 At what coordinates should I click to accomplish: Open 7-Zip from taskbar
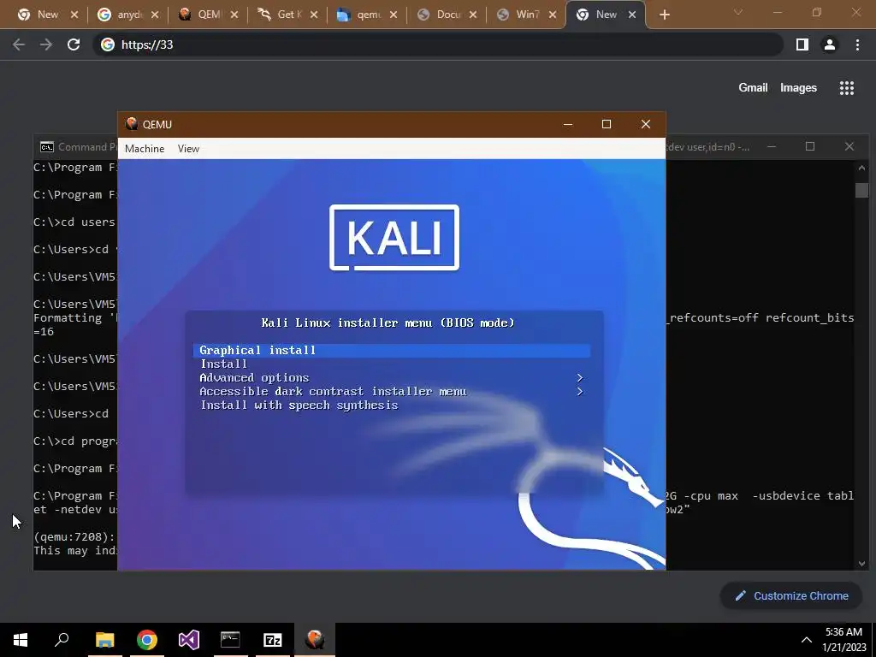click(x=273, y=640)
